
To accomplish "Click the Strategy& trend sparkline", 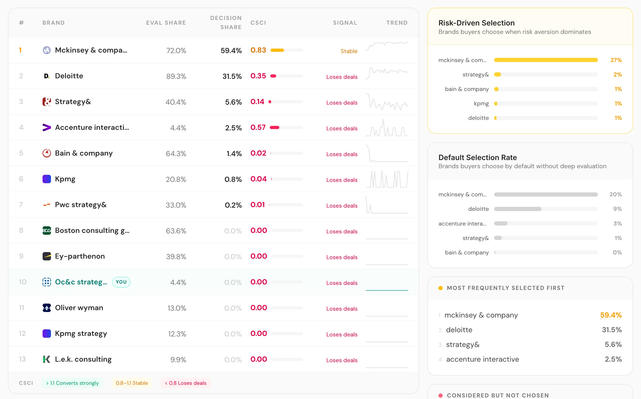I will click(387, 102).
